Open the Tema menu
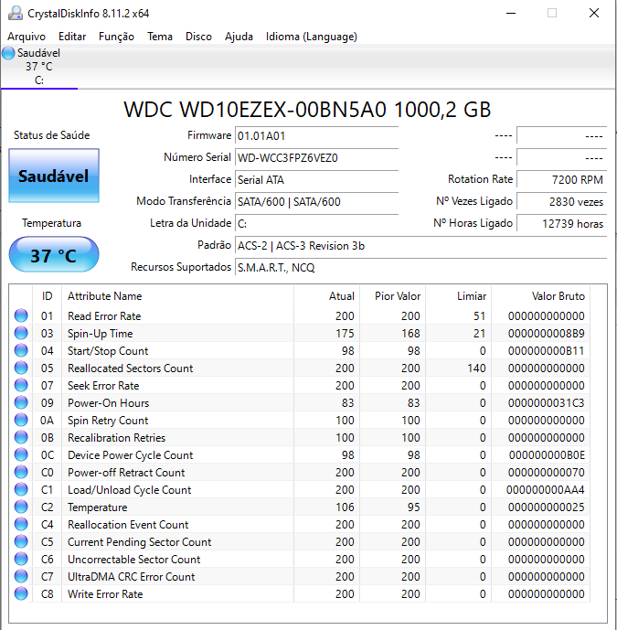617x630 pixels. (159, 37)
